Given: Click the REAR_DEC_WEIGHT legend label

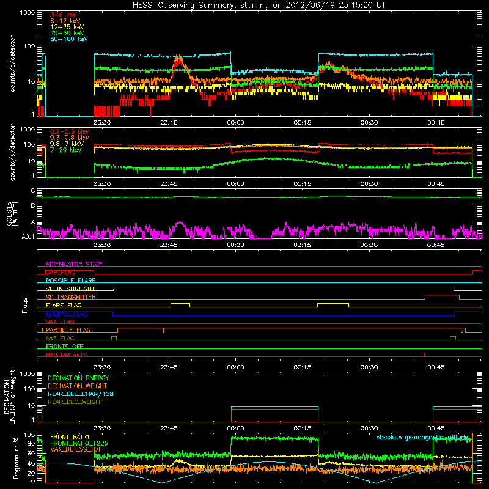Looking at the screenshot, I should pos(75,402).
